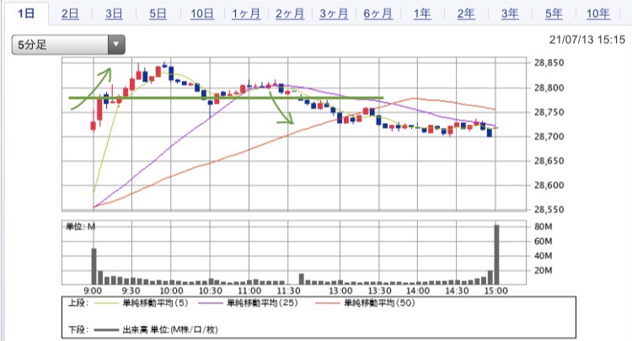View the 6ヶ月 chart

378,13
